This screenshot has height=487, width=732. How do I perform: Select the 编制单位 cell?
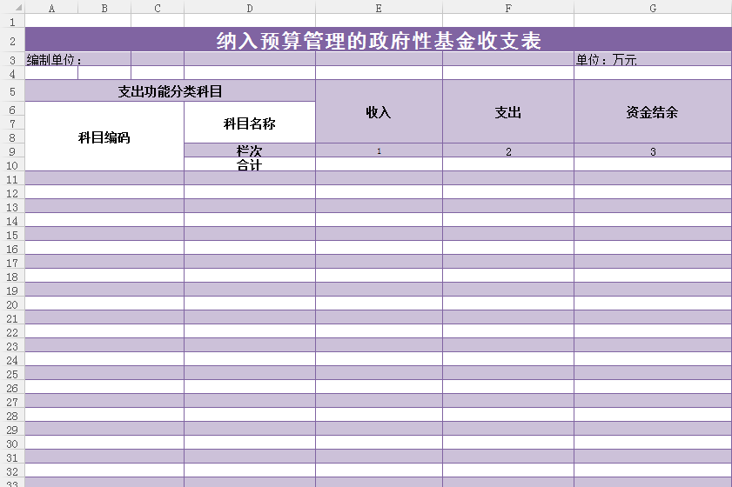[x=52, y=60]
